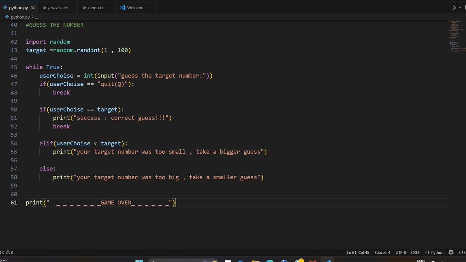This screenshot has width=466, height=262.
Task: Click the else: keyword on line 57
Action: [48, 169]
